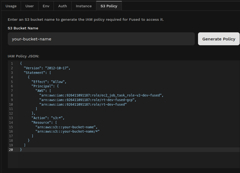Select the S3 Policy tab

(109, 6)
